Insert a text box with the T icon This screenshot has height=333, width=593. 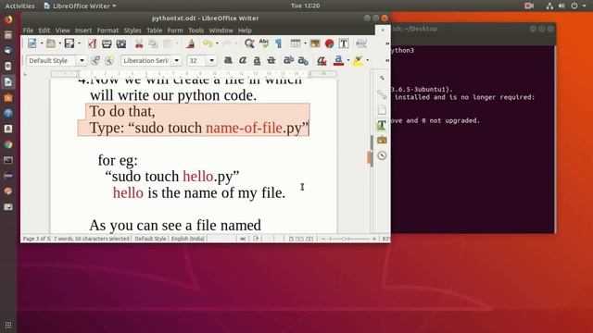[x=344, y=43]
